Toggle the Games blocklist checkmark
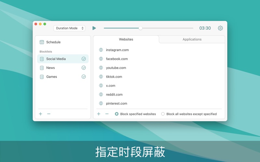 [84, 77]
